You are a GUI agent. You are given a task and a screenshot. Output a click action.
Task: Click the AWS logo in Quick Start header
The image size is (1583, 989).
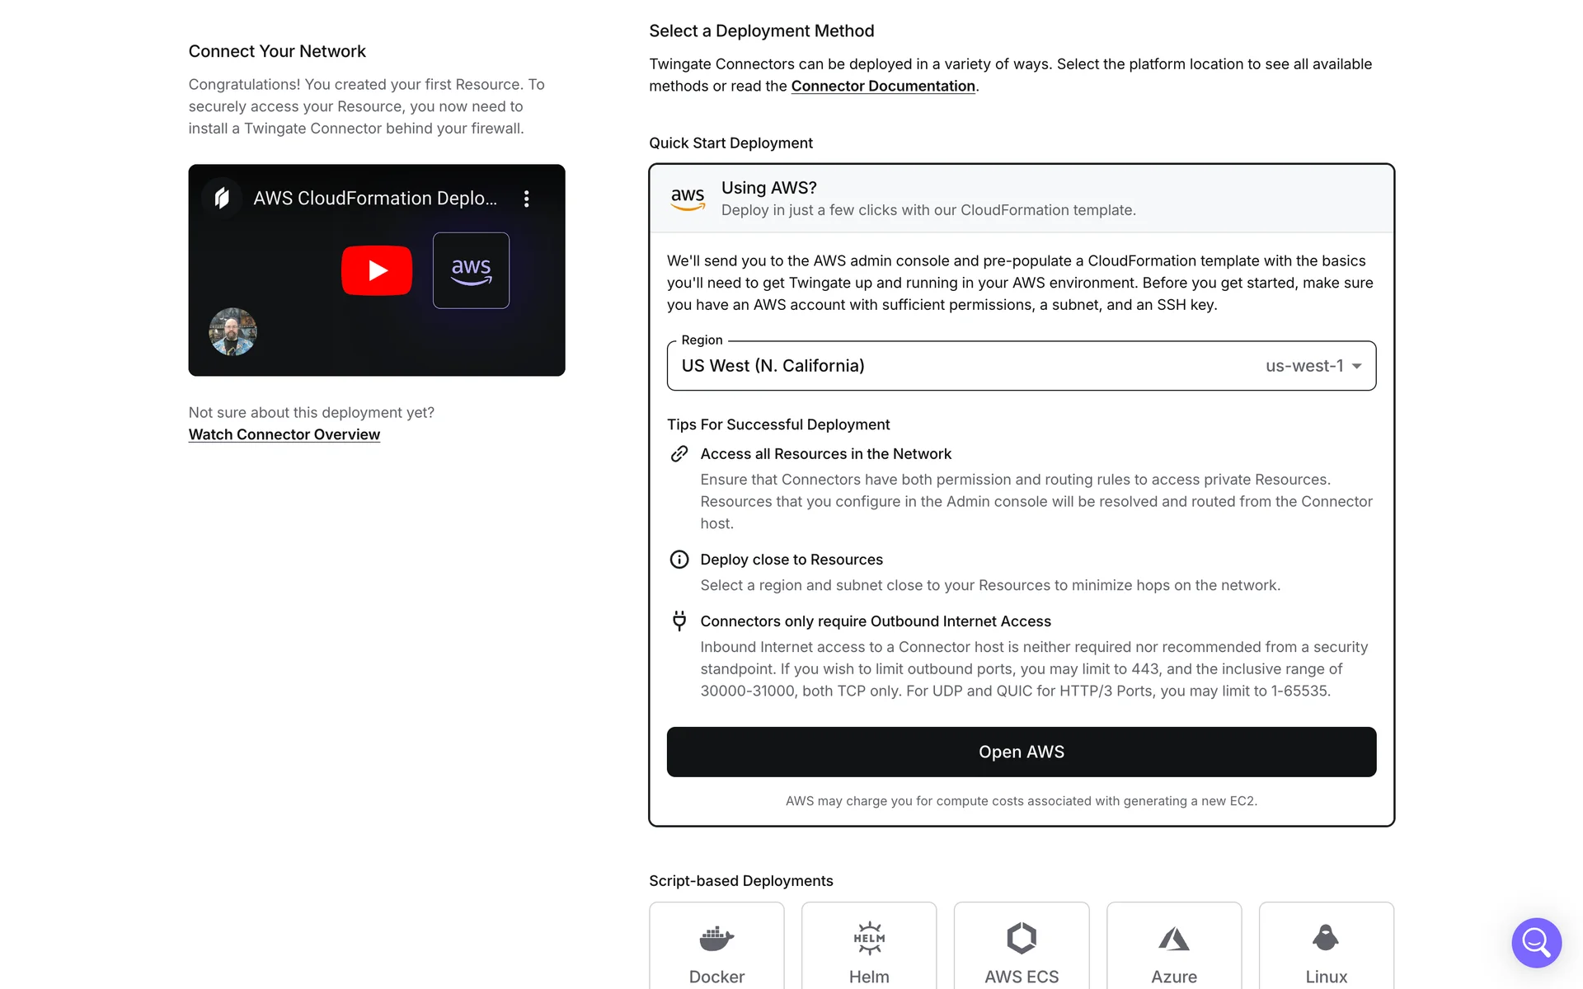click(x=688, y=199)
